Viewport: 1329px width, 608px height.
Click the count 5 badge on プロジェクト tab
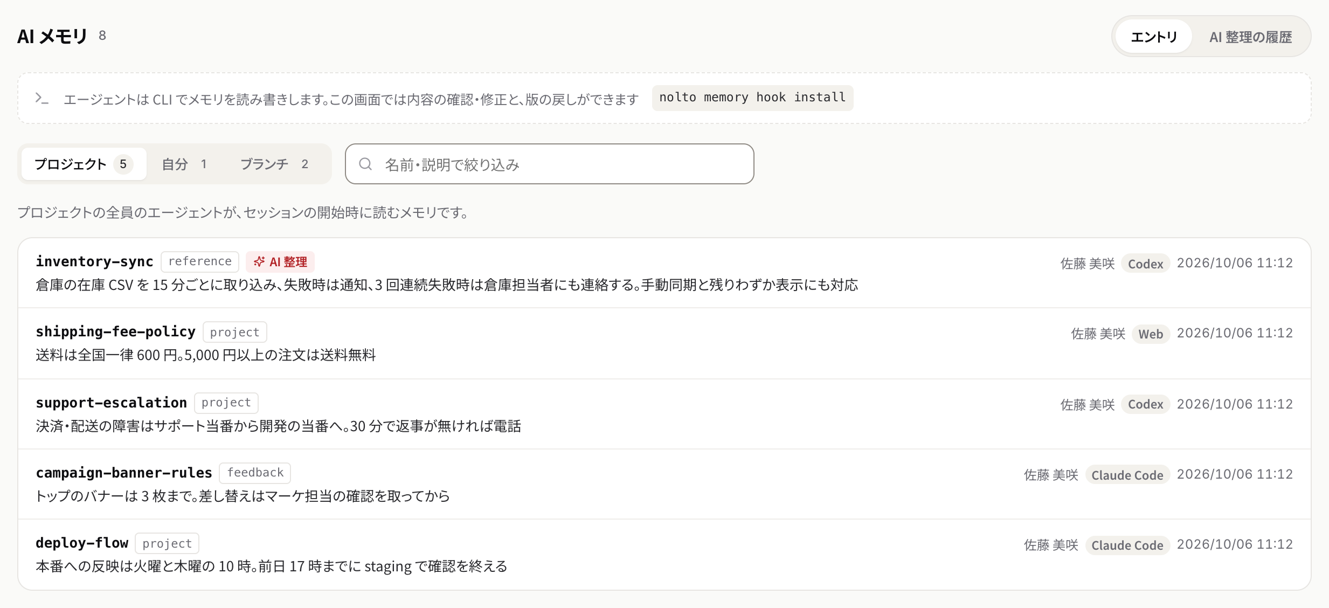123,164
